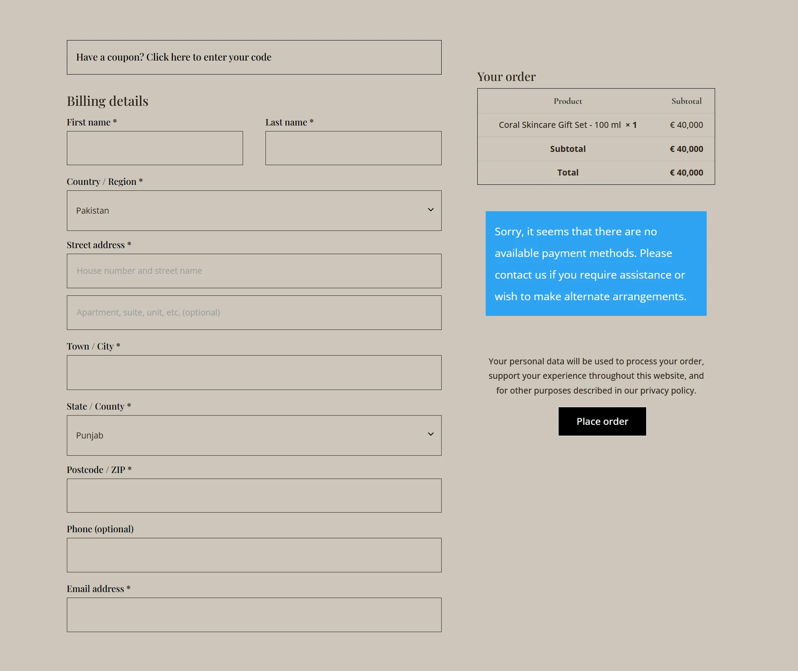Focus the Phone (optional) field
The width and height of the screenshot is (798, 671).
click(254, 555)
